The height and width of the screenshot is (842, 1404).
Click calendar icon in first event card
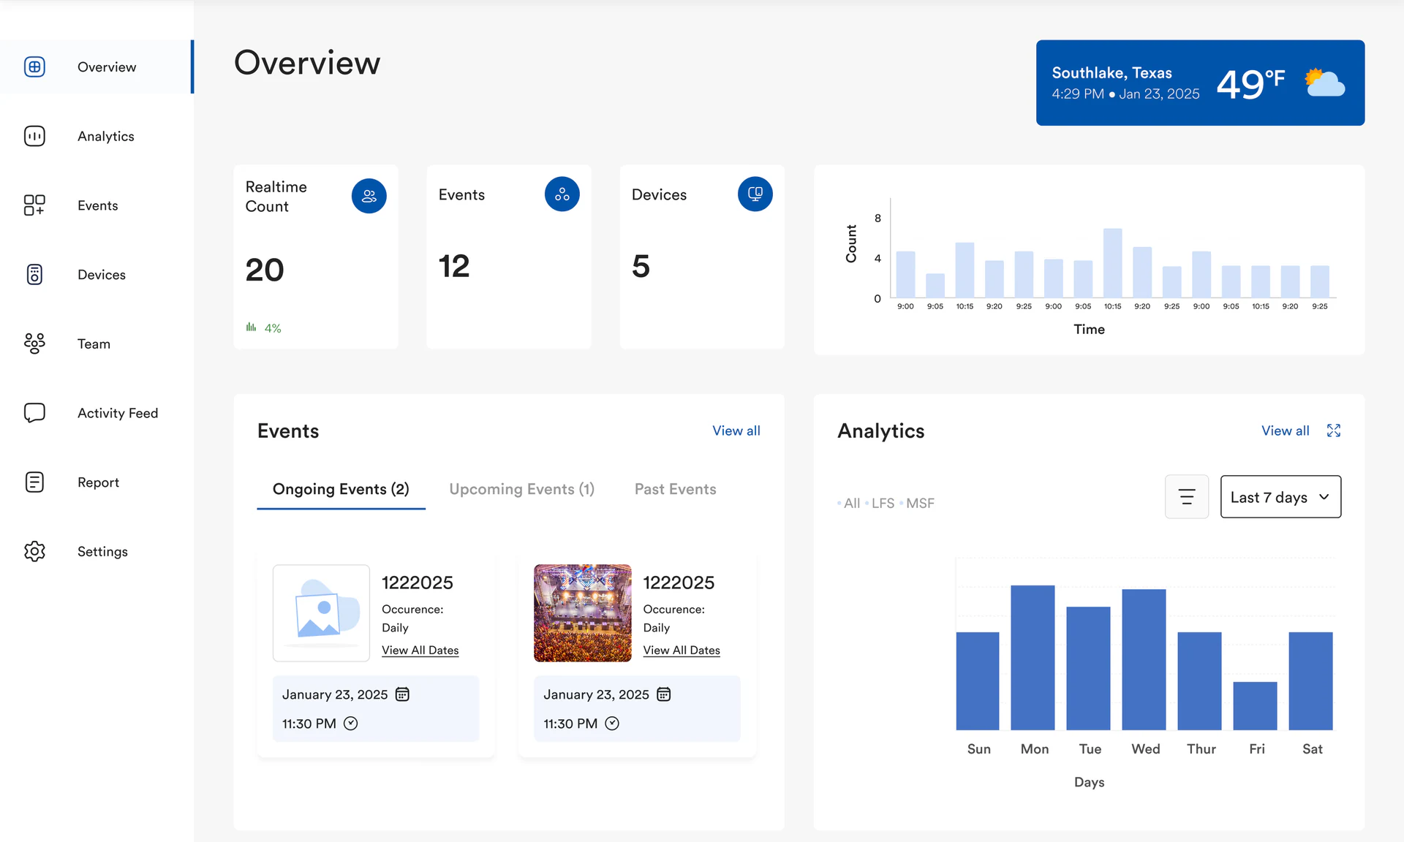coord(402,694)
